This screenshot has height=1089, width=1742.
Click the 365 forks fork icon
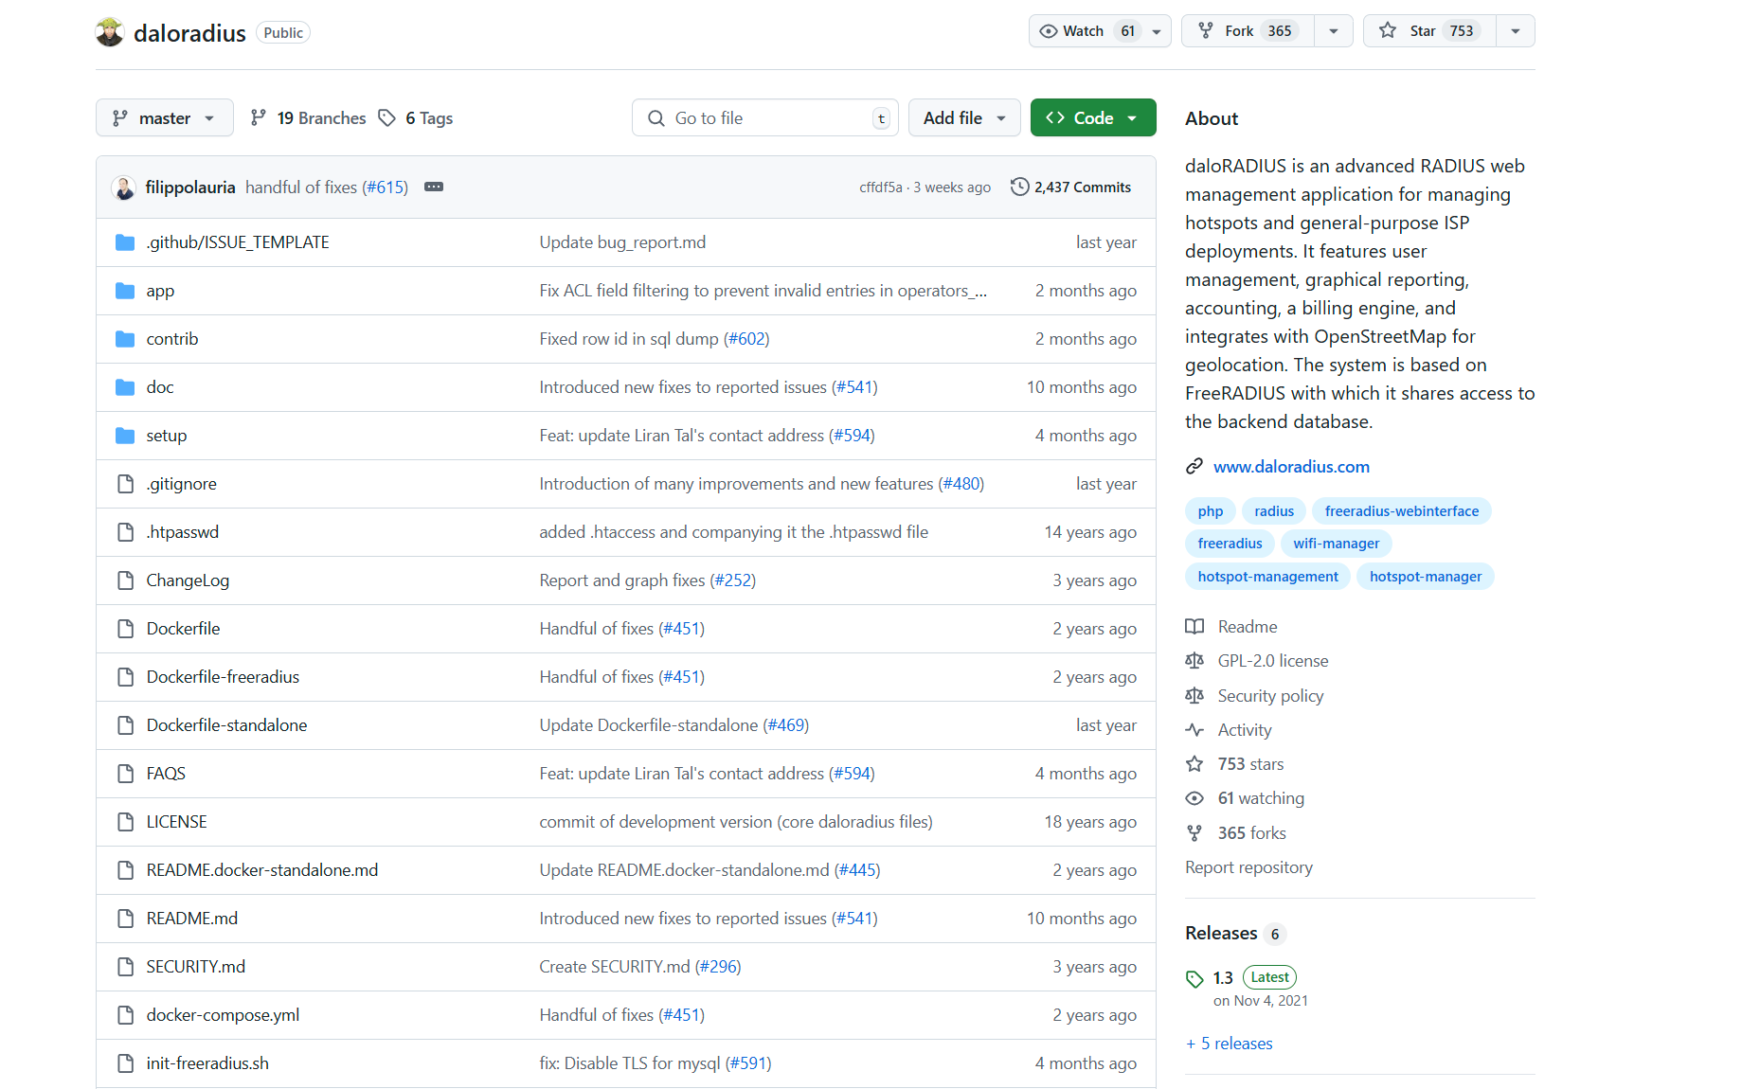coord(1194,833)
